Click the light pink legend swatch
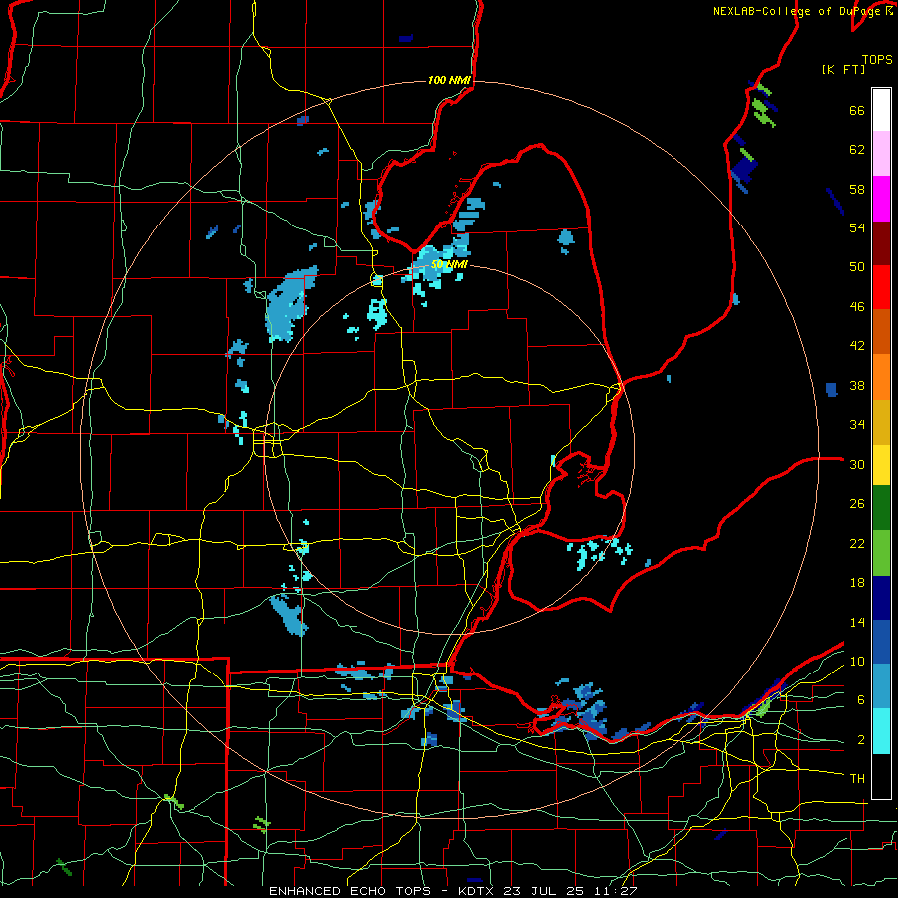The width and height of the screenshot is (898, 898). 881,153
